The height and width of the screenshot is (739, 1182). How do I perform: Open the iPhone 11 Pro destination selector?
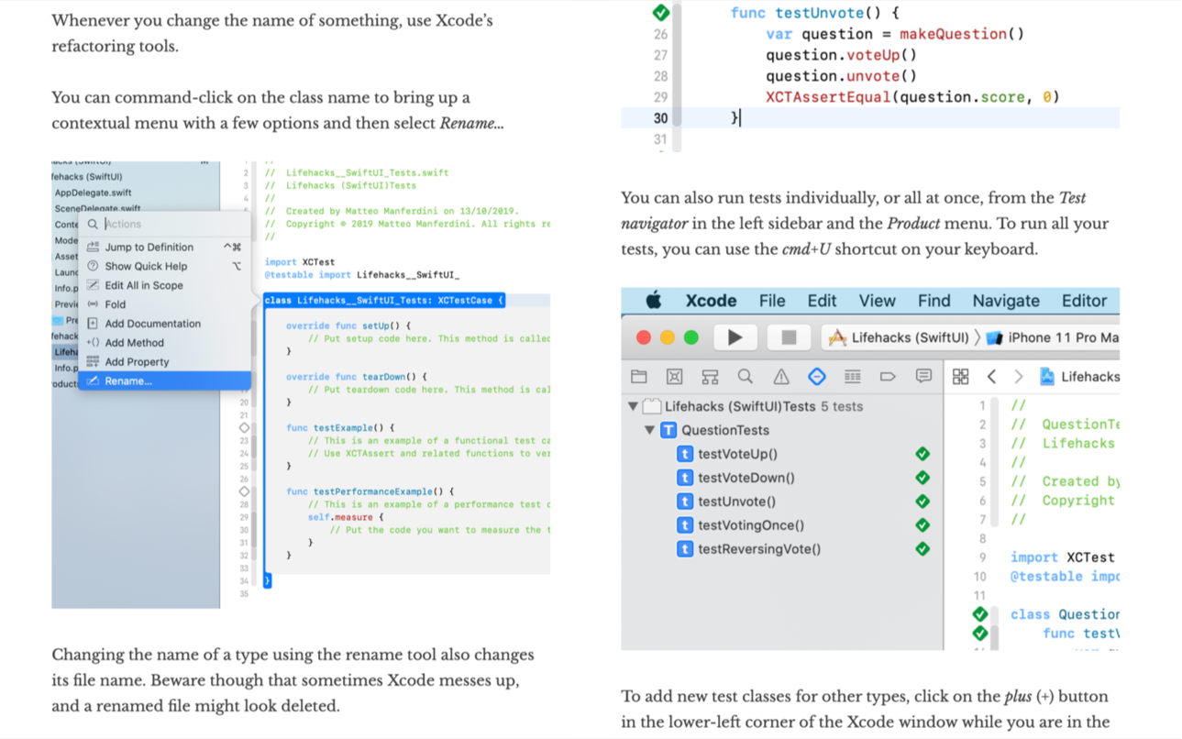point(1053,337)
